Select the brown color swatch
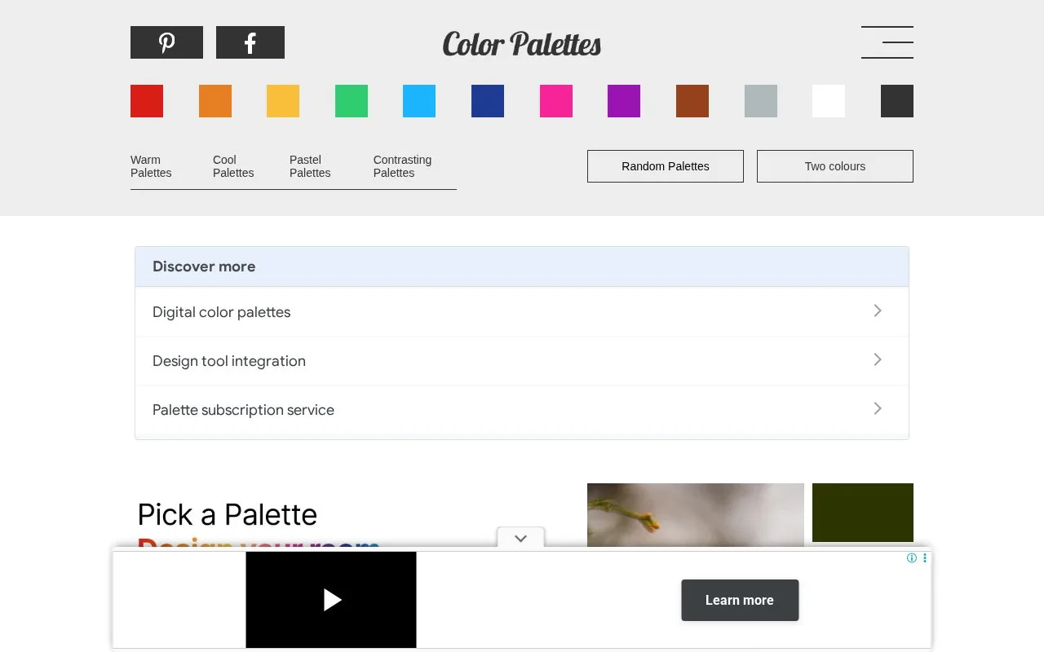Screen dimensions: 1044x652 692,101
